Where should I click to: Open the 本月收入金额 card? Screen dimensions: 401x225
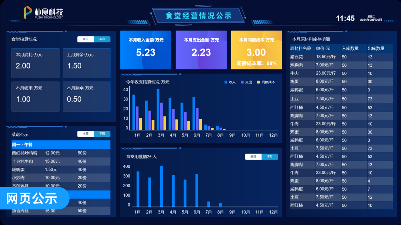146,50
